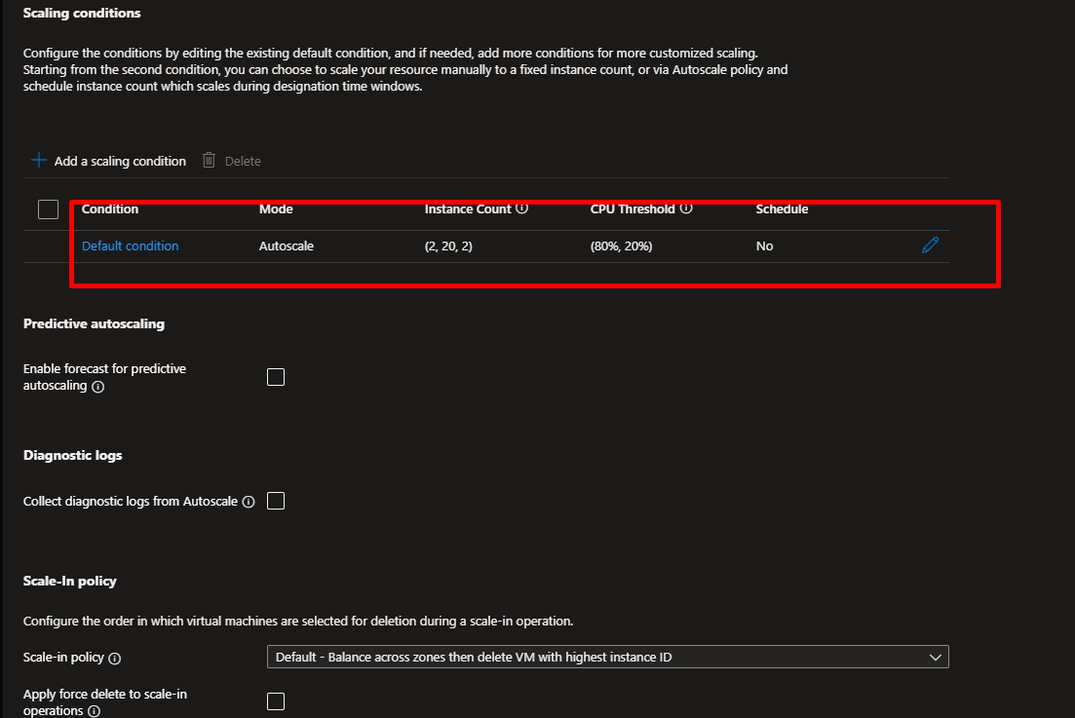Click the info icon next to Scale-in policy

pyautogui.click(x=115, y=659)
